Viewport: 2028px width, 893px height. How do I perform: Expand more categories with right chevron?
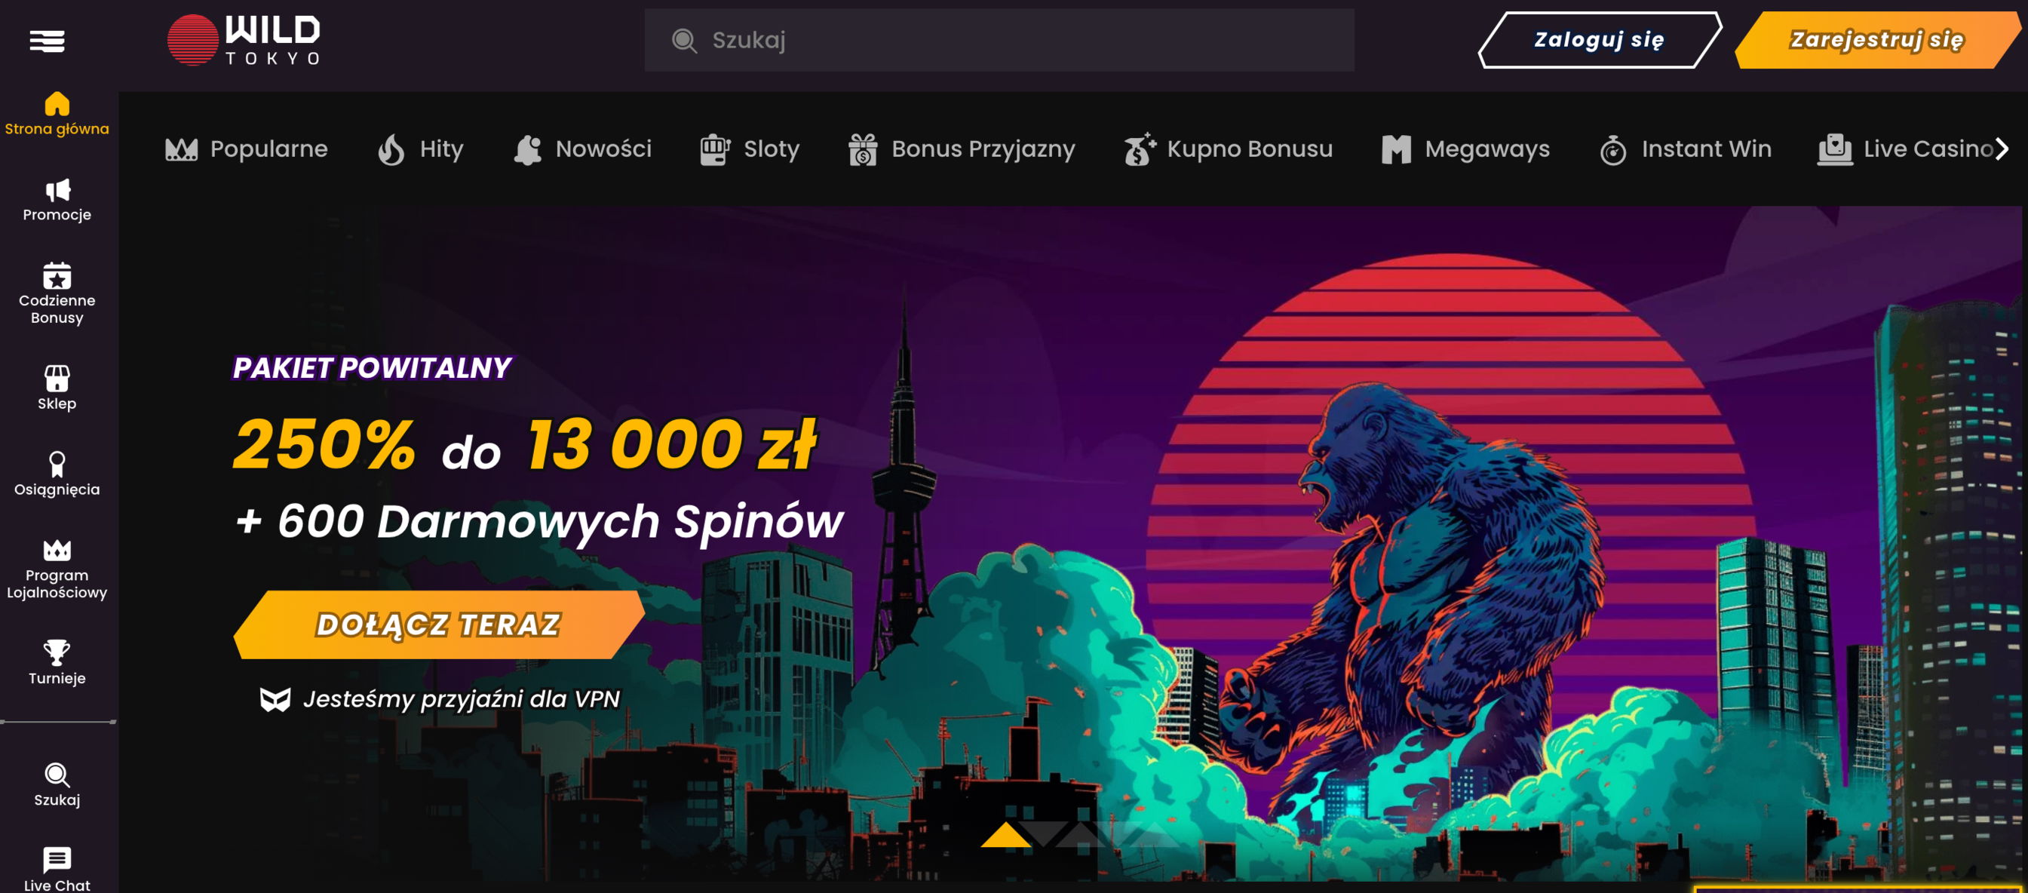tap(2002, 149)
